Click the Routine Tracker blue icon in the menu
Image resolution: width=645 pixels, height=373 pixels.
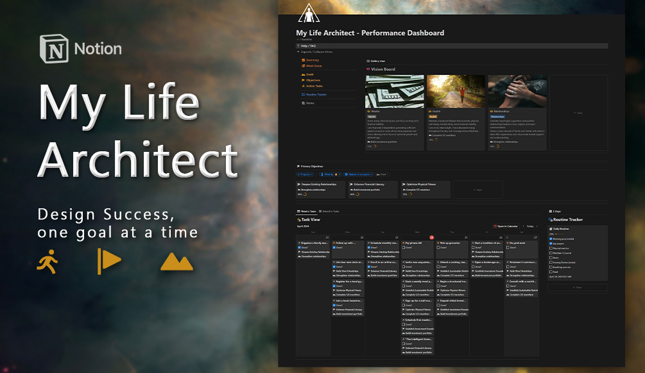pos(303,94)
